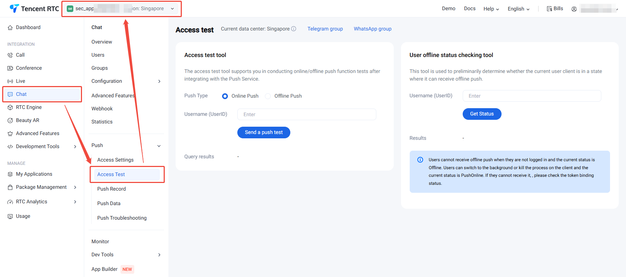Collapse the Push menu section
Screen dimensions: 626x277
point(159,146)
